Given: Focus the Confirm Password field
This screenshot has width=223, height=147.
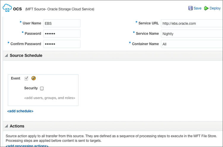Looking at the screenshot, I should (62, 44).
